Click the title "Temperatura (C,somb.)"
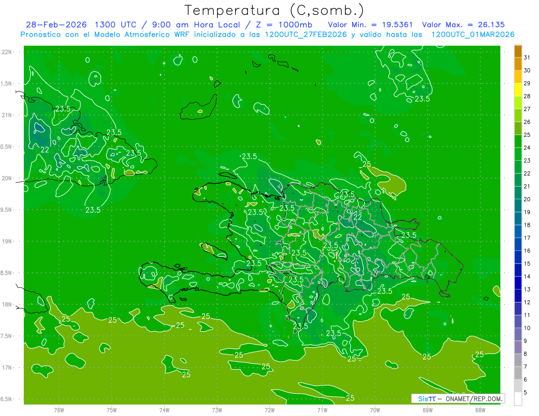This screenshot has height=416, width=539. [x=274, y=10]
